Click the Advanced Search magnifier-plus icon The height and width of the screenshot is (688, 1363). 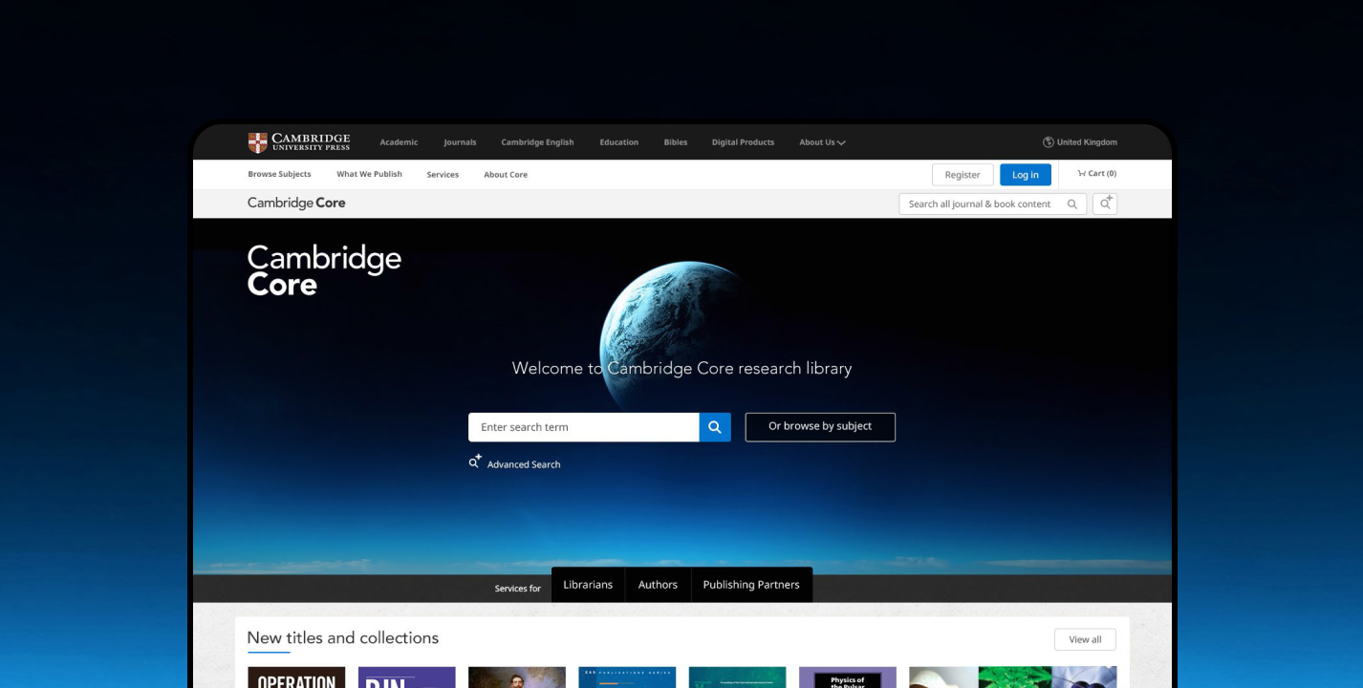coord(475,462)
